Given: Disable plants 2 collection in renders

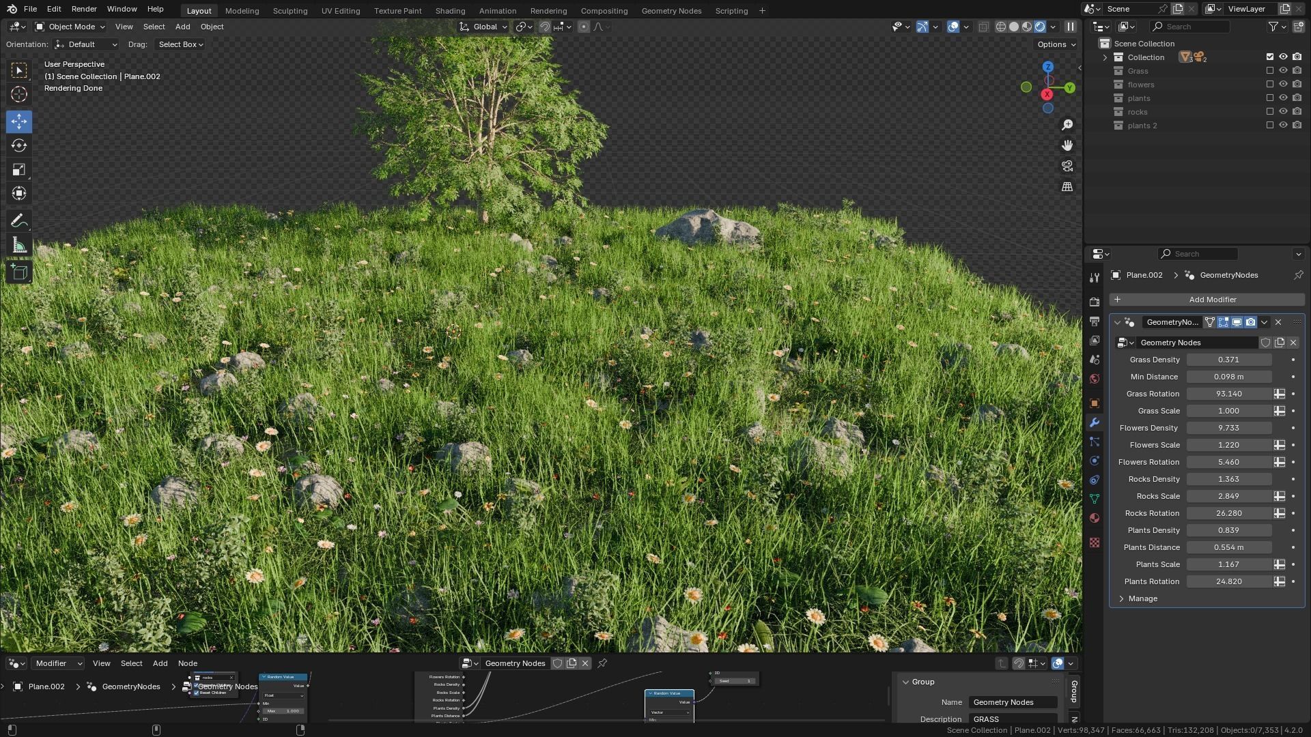Looking at the screenshot, I should 1297,126.
